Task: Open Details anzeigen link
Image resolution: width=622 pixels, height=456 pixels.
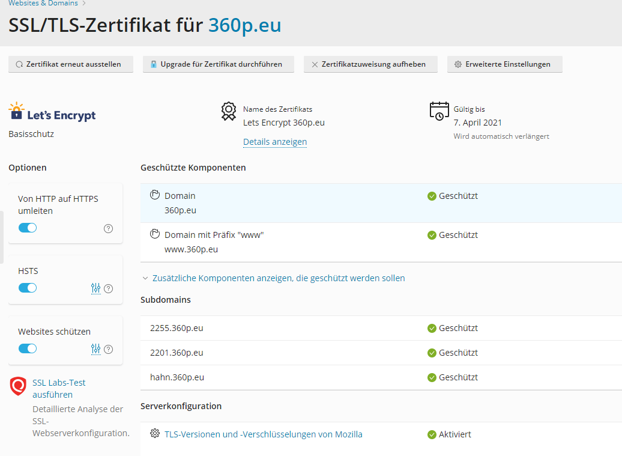Action: click(x=275, y=142)
